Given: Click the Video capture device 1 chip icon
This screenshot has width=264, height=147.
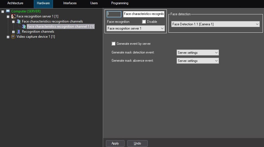Looking at the screenshot, I should click(13, 37).
